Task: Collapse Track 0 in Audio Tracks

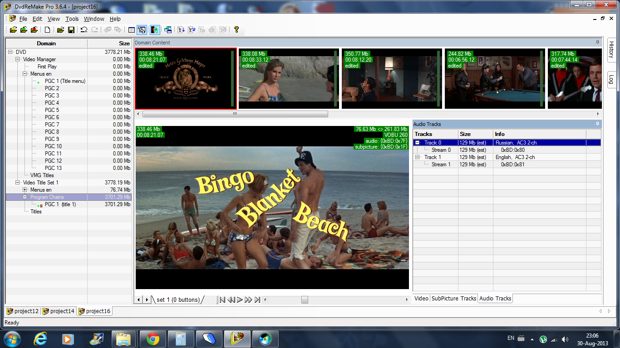Action: pos(418,143)
